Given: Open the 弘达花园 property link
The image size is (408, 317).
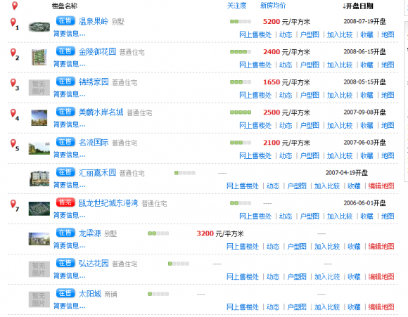Looking at the screenshot, I should click(x=94, y=264).
